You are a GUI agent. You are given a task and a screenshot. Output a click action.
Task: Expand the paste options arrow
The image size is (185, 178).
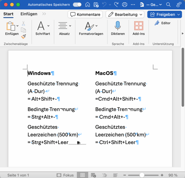pyautogui.click(x=17, y=26)
